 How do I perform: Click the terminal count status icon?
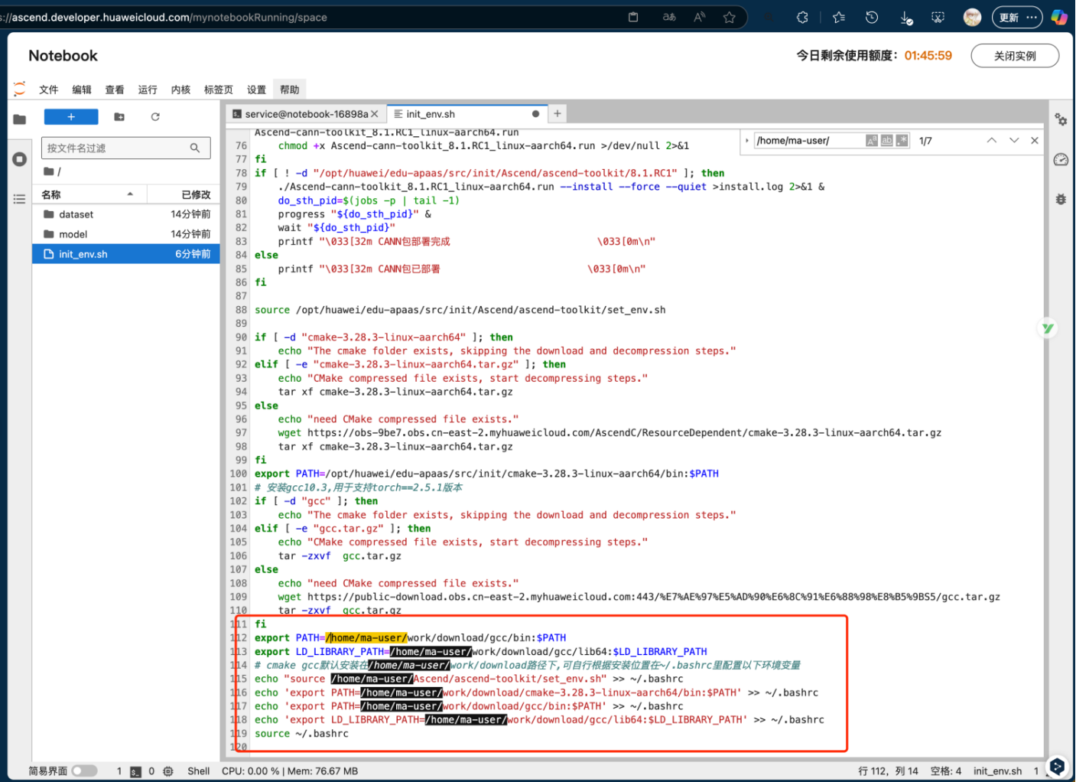135,771
